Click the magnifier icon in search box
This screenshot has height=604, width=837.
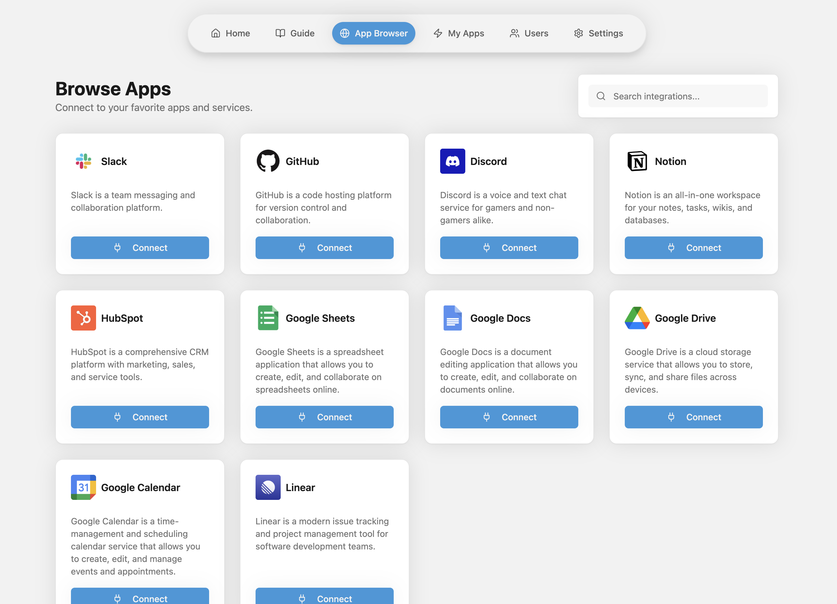601,96
